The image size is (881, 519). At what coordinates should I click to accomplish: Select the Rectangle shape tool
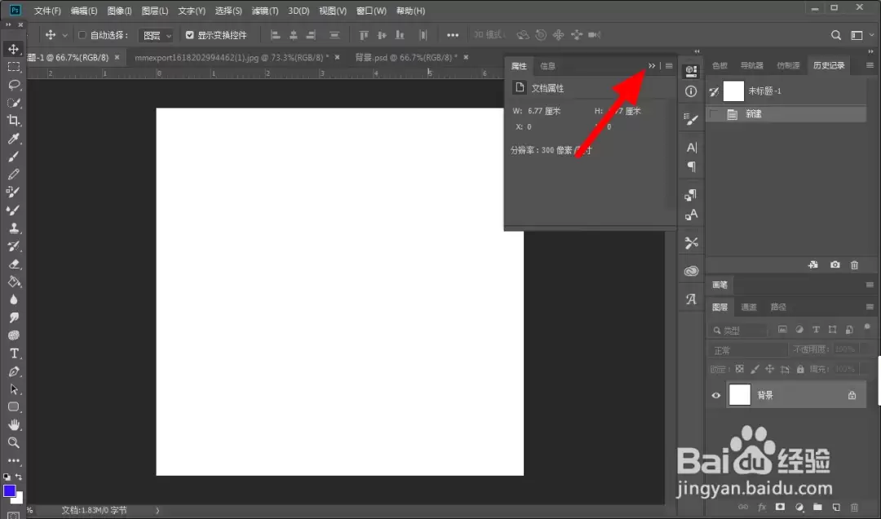pyautogui.click(x=14, y=406)
